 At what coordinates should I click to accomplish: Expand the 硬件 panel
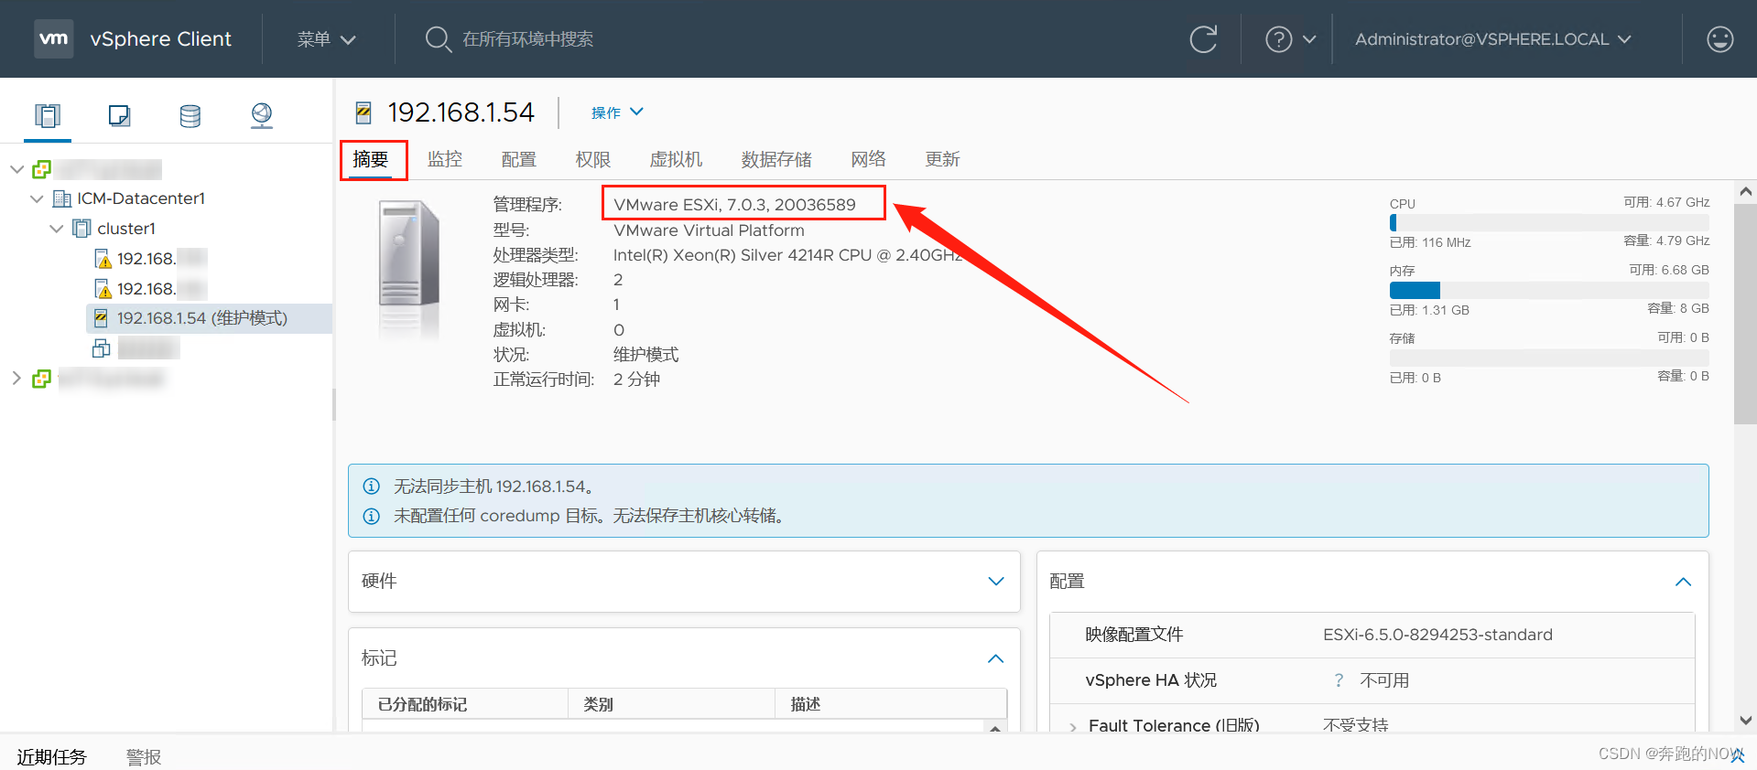tap(996, 582)
